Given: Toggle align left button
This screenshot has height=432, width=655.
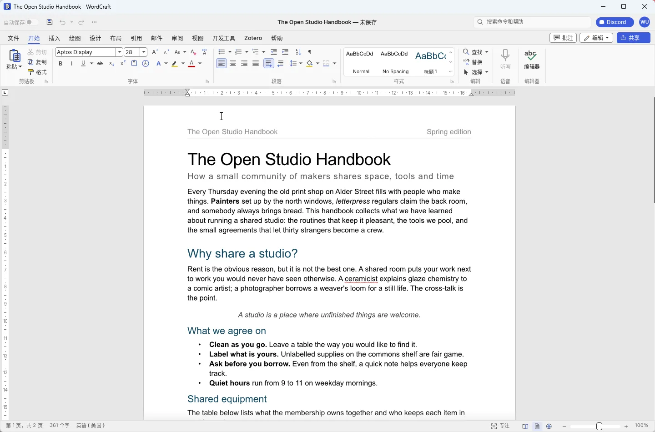Looking at the screenshot, I should tap(222, 64).
